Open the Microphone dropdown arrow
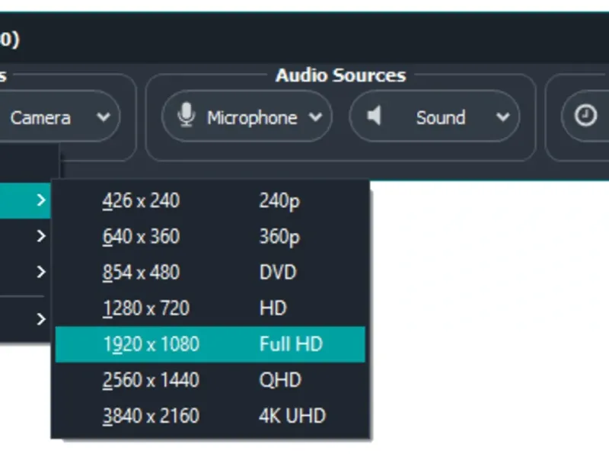 coord(315,117)
